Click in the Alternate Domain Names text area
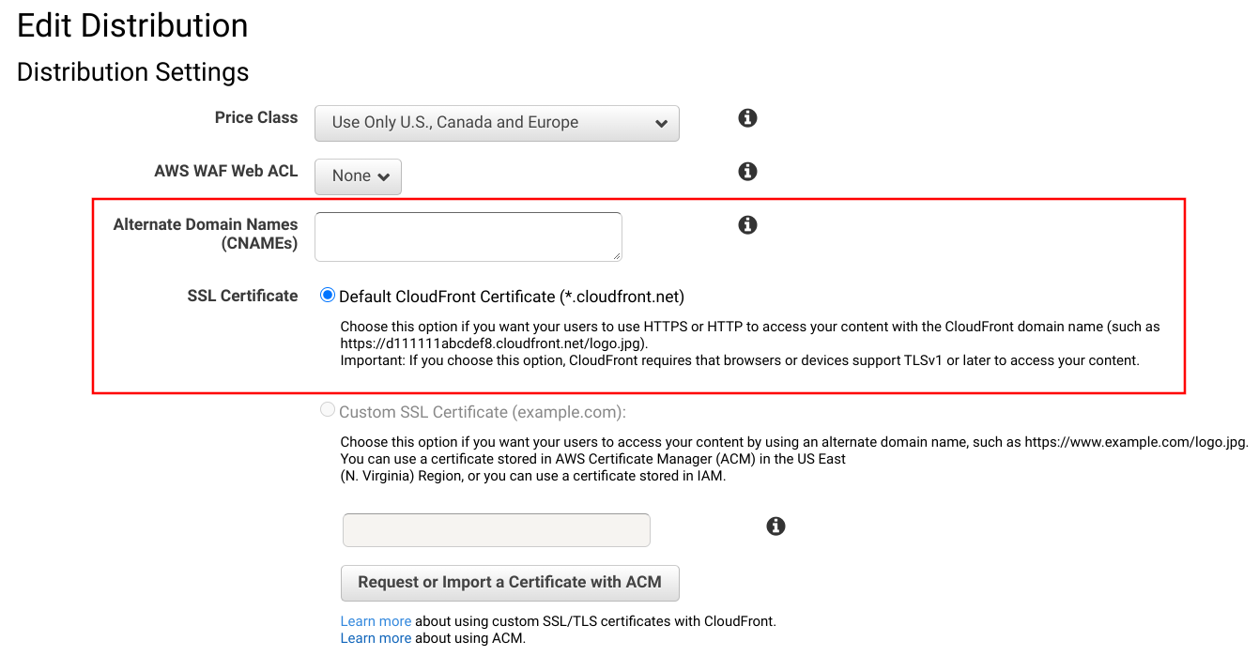The height and width of the screenshot is (656, 1259). [x=468, y=236]
